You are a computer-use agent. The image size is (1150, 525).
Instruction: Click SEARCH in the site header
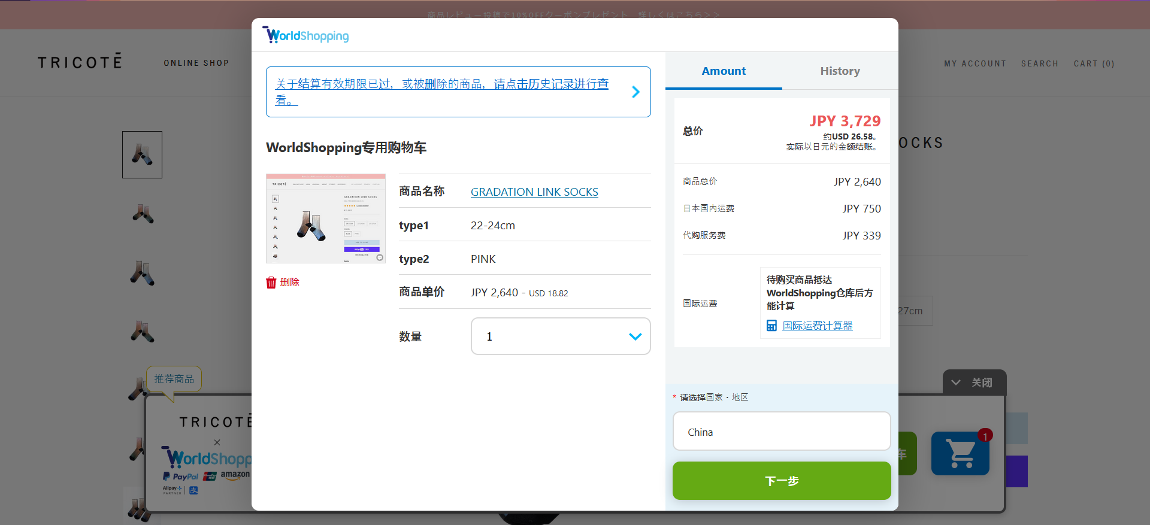click(1040, 63)
